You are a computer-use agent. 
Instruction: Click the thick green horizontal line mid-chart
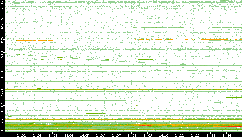click(122, 89)
